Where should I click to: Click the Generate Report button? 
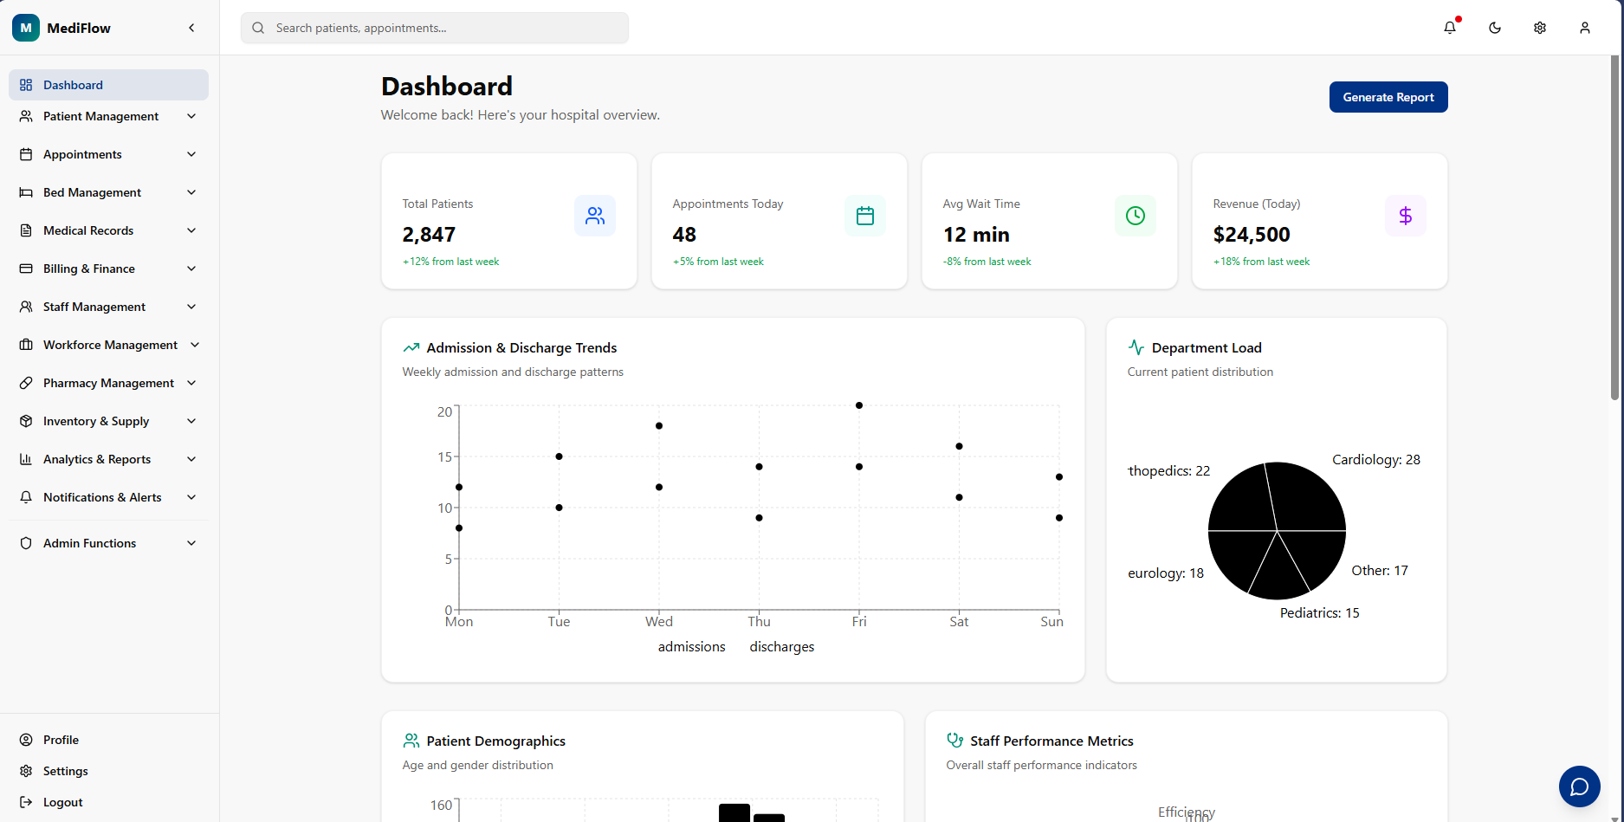tap(1388, 97)
